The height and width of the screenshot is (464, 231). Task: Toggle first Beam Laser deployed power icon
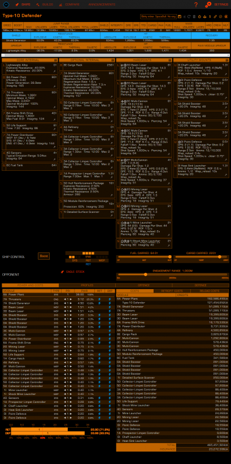(x=110, y=307)
